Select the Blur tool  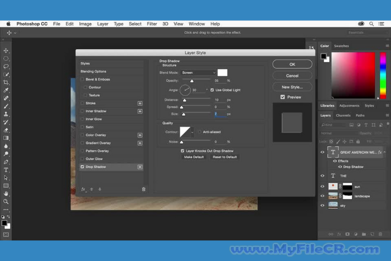(6, 146)
